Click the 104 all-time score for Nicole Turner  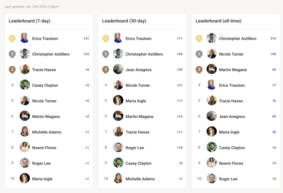[x=273, y=54]
